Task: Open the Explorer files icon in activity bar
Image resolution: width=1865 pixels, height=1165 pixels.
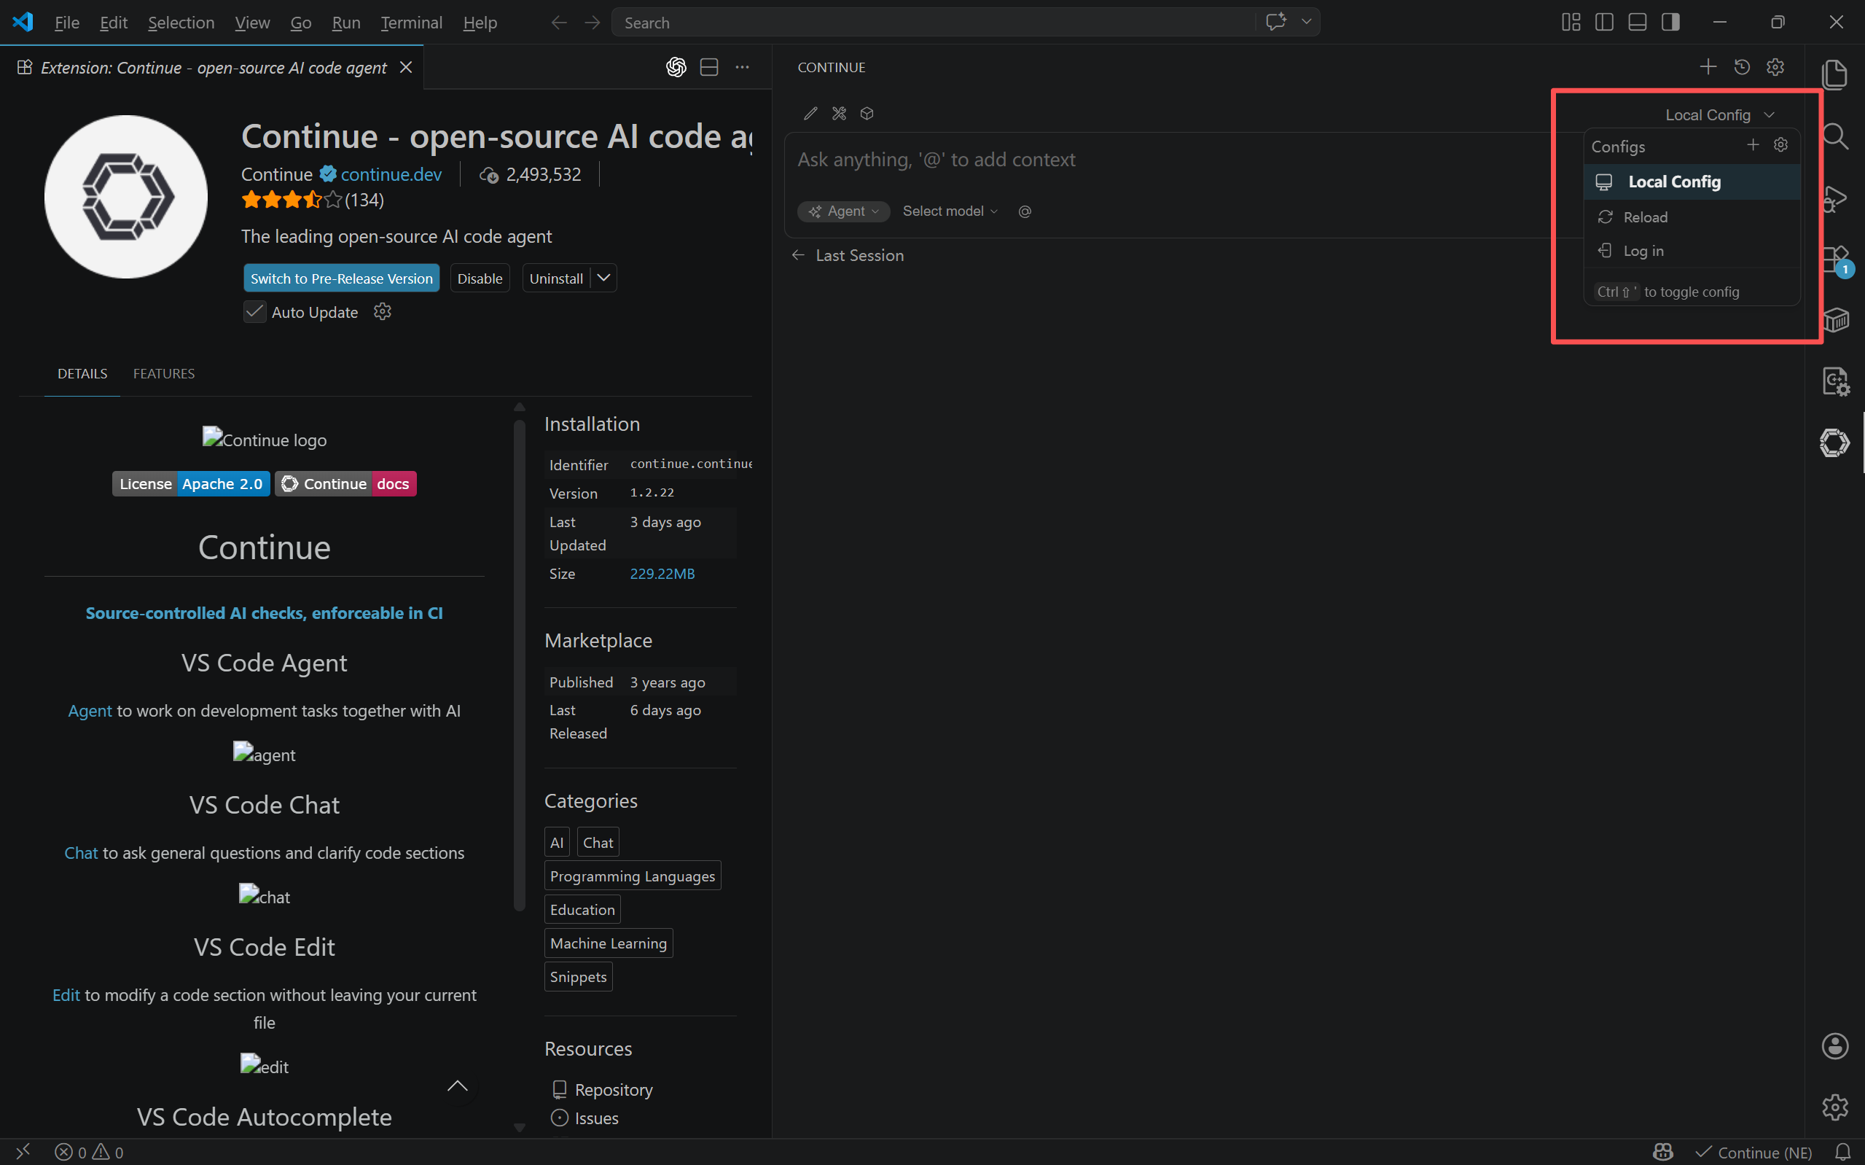Action: pos(1834,74)
